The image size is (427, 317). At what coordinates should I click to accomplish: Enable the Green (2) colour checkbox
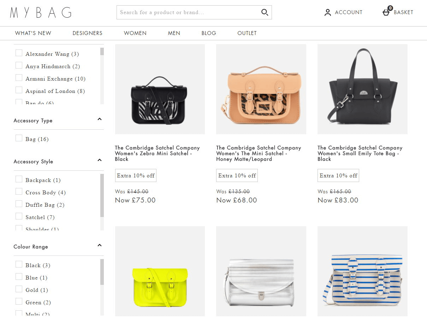click(19, 301)
